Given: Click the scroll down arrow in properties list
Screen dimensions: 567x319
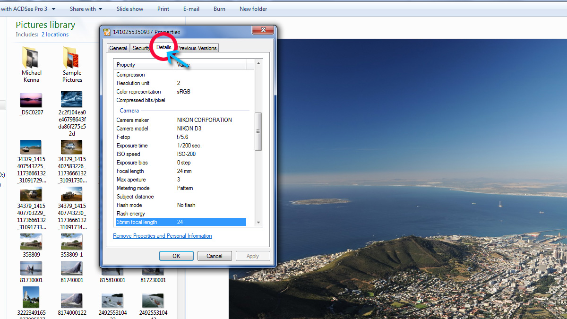Looking at the screenshot, I should pyautogui.click(x=258, y=222).
